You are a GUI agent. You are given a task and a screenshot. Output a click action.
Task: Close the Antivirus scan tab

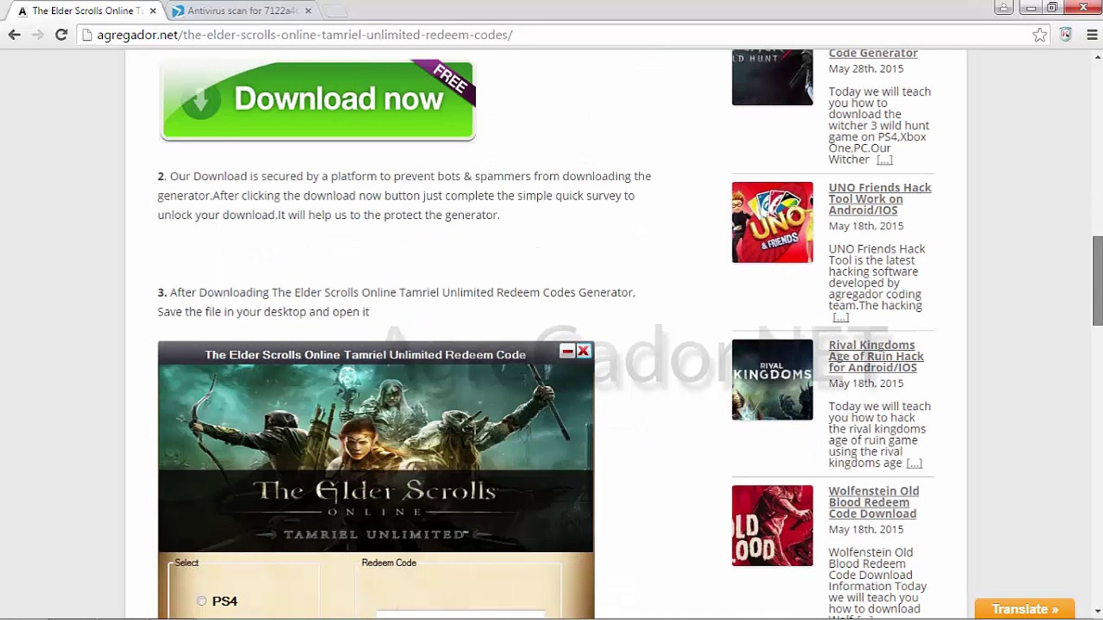[308, 11]
